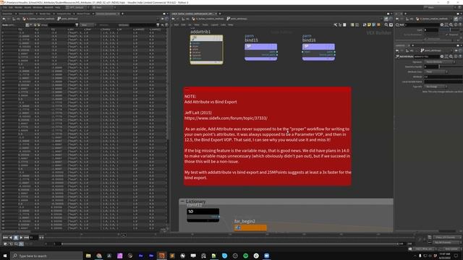Click the group filter funnel in Geometry Spreadsheet
Screen dimensions: 463x260
pyautogui.click(x=77, y=25)
